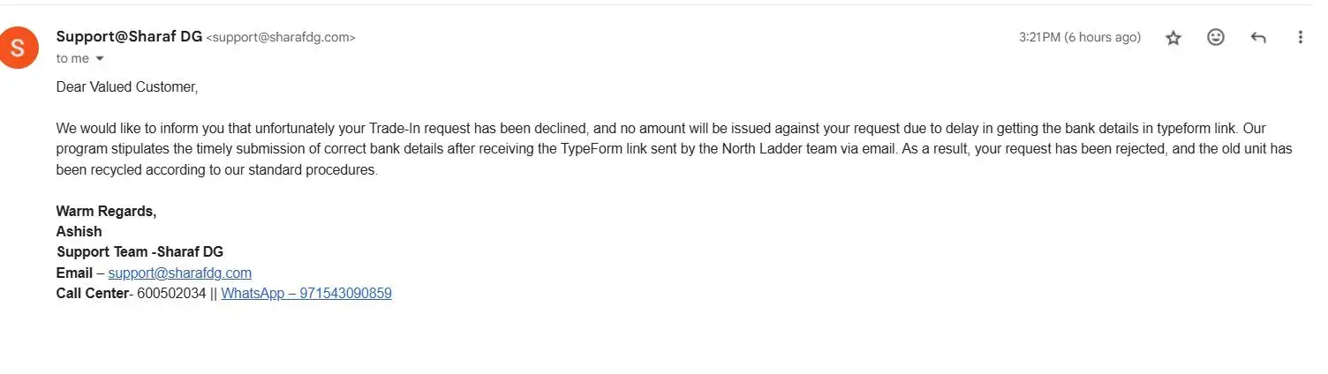This screenshot has width=1328, height=374.
Task: Click the orange 'S' sender avatar
Action: (x=19, y=48)
